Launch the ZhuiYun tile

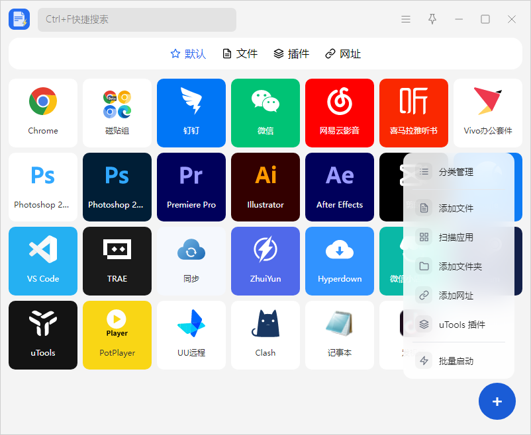pos(265,261)
